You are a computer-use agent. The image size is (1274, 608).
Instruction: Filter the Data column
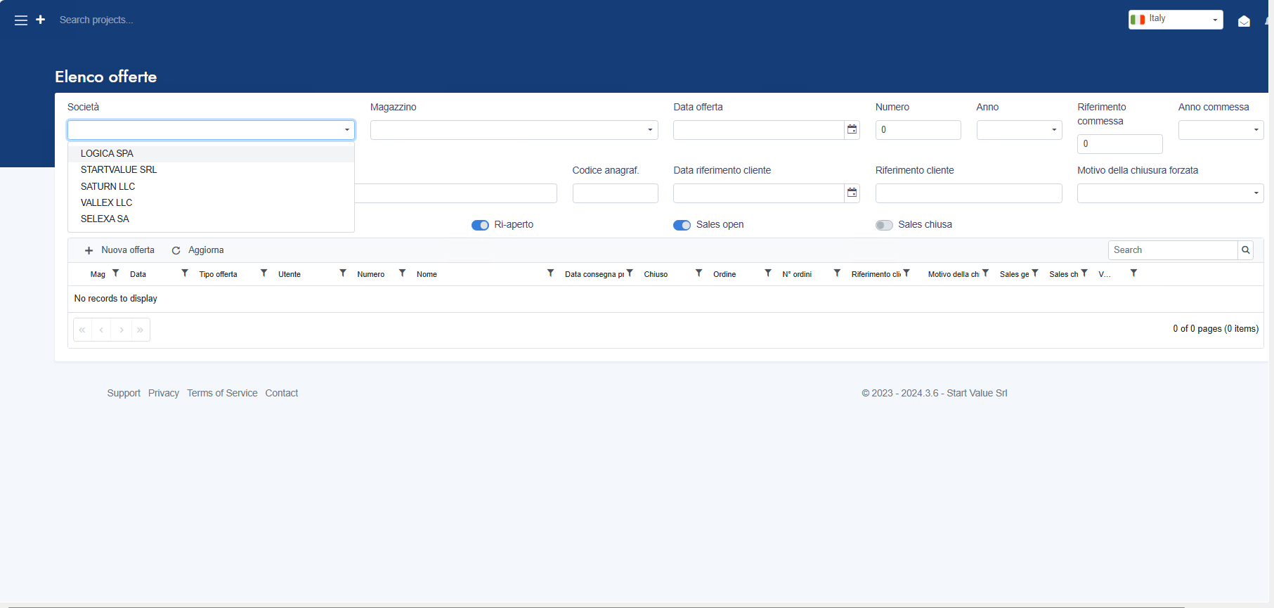[185, 273]
